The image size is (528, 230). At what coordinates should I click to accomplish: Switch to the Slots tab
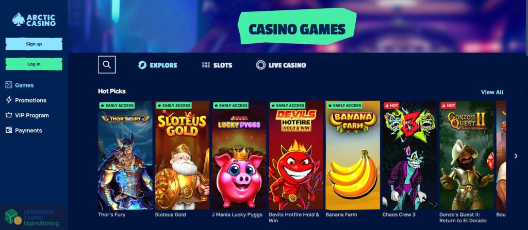(x=217, y=65)
